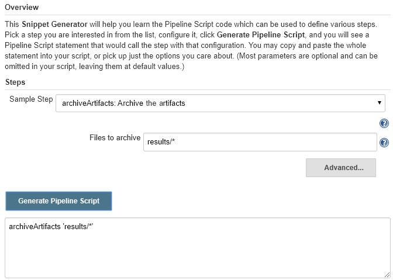Click the text area resize grip corner
The image size is (393, 280).
pyautogui.click(x=387, y=275)
